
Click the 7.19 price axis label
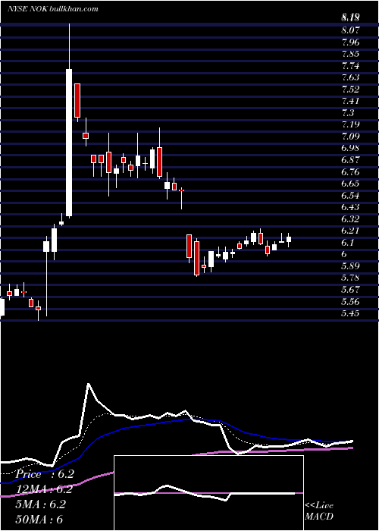coord(350,124)
